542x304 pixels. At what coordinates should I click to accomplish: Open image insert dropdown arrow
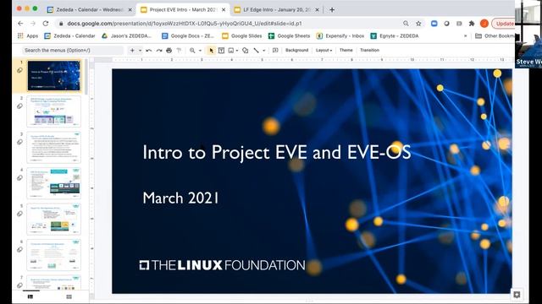pyautogui.click(x=237, y=51)
